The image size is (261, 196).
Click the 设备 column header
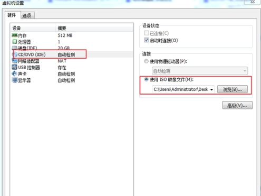click(x=33, y=28)
